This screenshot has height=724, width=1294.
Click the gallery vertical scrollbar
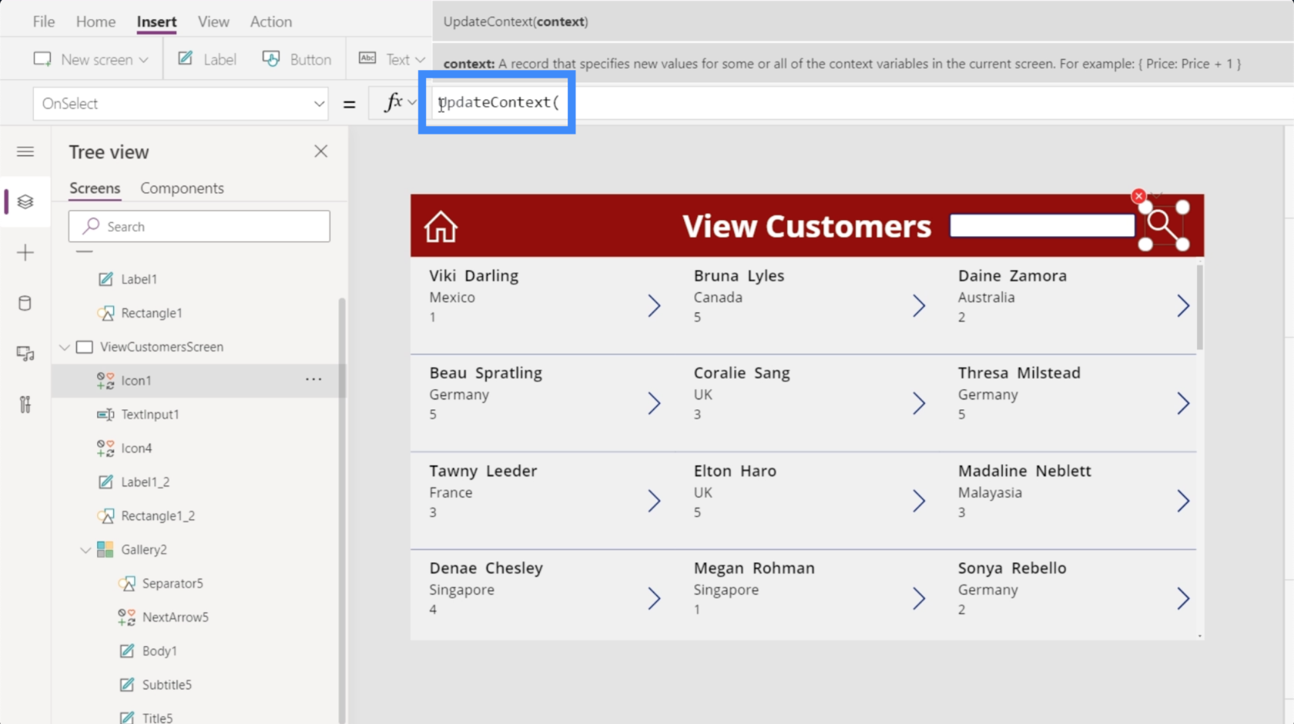1199,306
